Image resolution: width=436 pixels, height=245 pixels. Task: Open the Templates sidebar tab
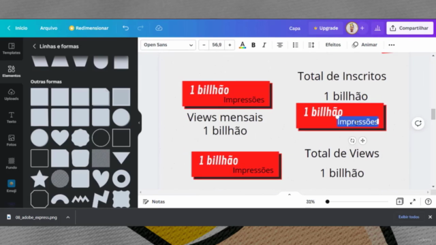[12, 48]
